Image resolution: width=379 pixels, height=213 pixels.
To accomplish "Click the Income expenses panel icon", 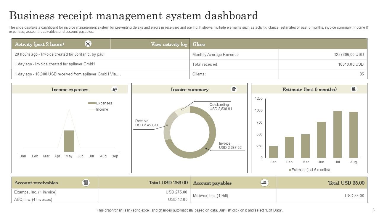I will (x=115, y=89).
